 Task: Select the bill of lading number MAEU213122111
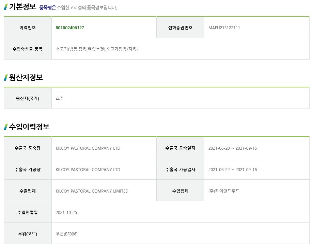pos(224,28)
